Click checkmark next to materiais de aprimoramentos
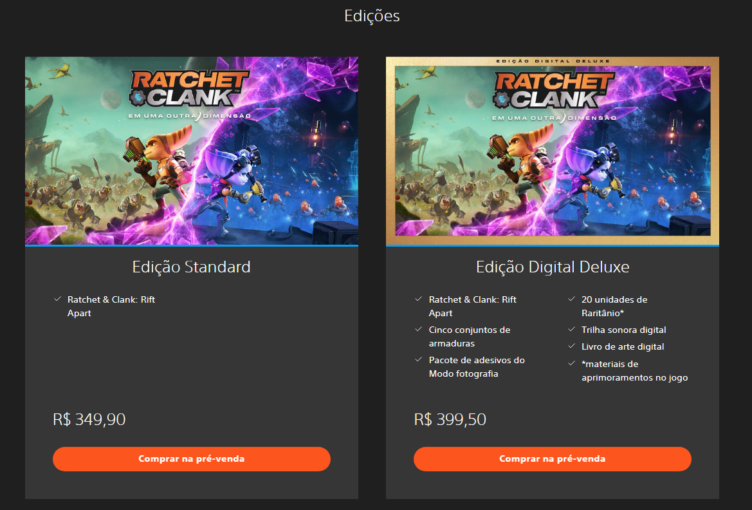Image resolution: width=752 pixels, height=510 pixels. pyautogui.click(x=571, y=364)
